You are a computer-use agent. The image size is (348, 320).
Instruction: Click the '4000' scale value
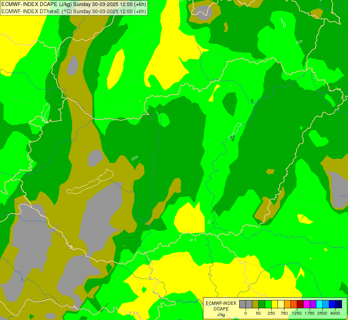(x=335, y=313)
